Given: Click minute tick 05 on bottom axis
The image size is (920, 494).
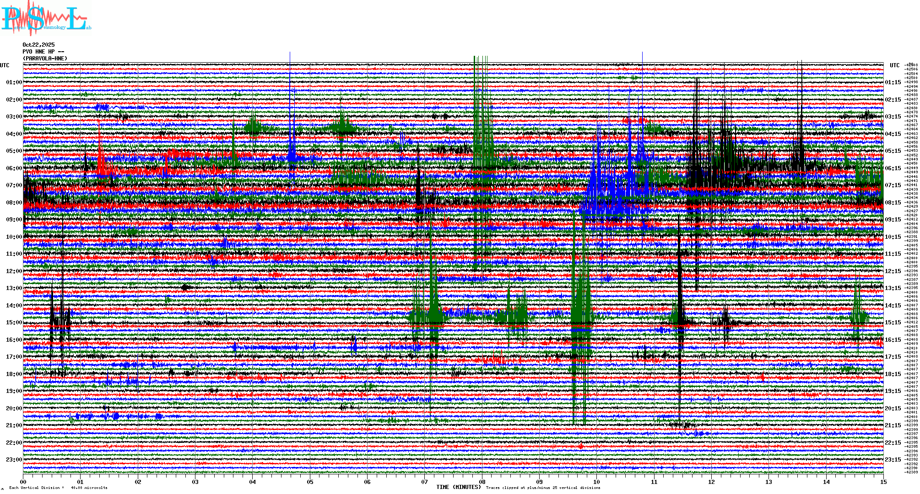Looking at the screenshot, I should tap(310, 482).
